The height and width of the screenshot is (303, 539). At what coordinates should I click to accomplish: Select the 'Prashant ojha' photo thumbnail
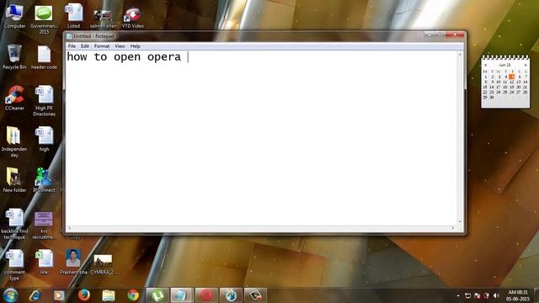point(73,262)
